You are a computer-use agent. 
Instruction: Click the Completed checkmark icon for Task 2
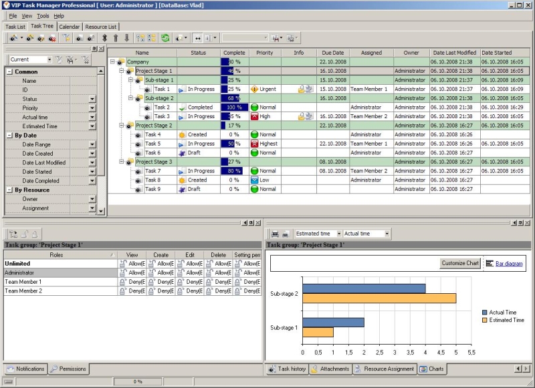click(182, 108)
